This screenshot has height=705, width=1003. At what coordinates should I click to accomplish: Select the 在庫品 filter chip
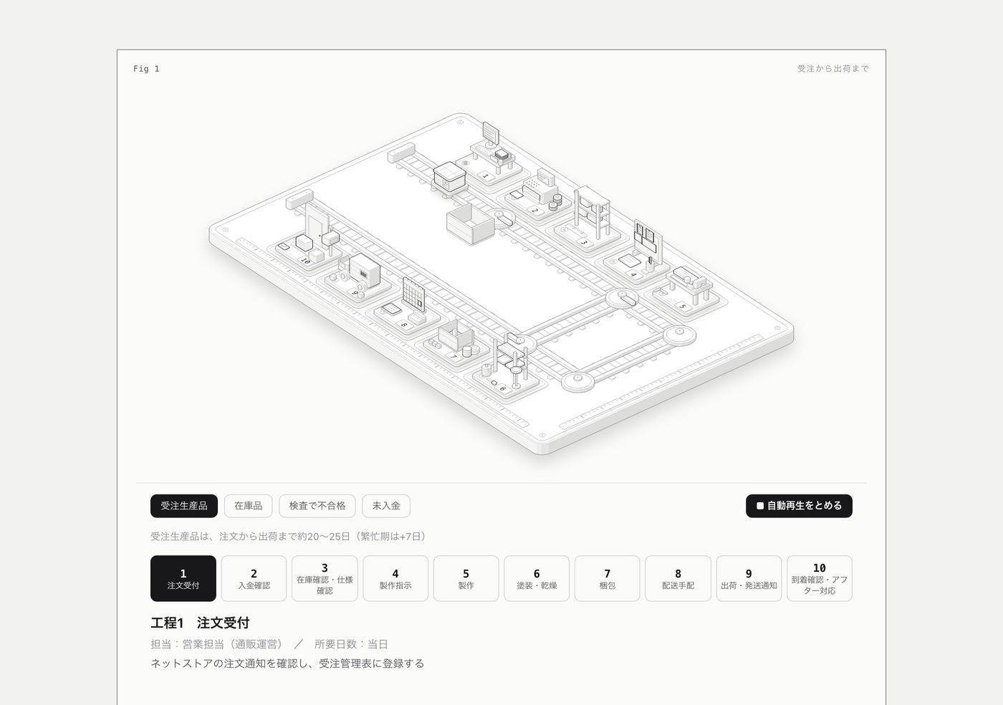click(x=248, y=506)
